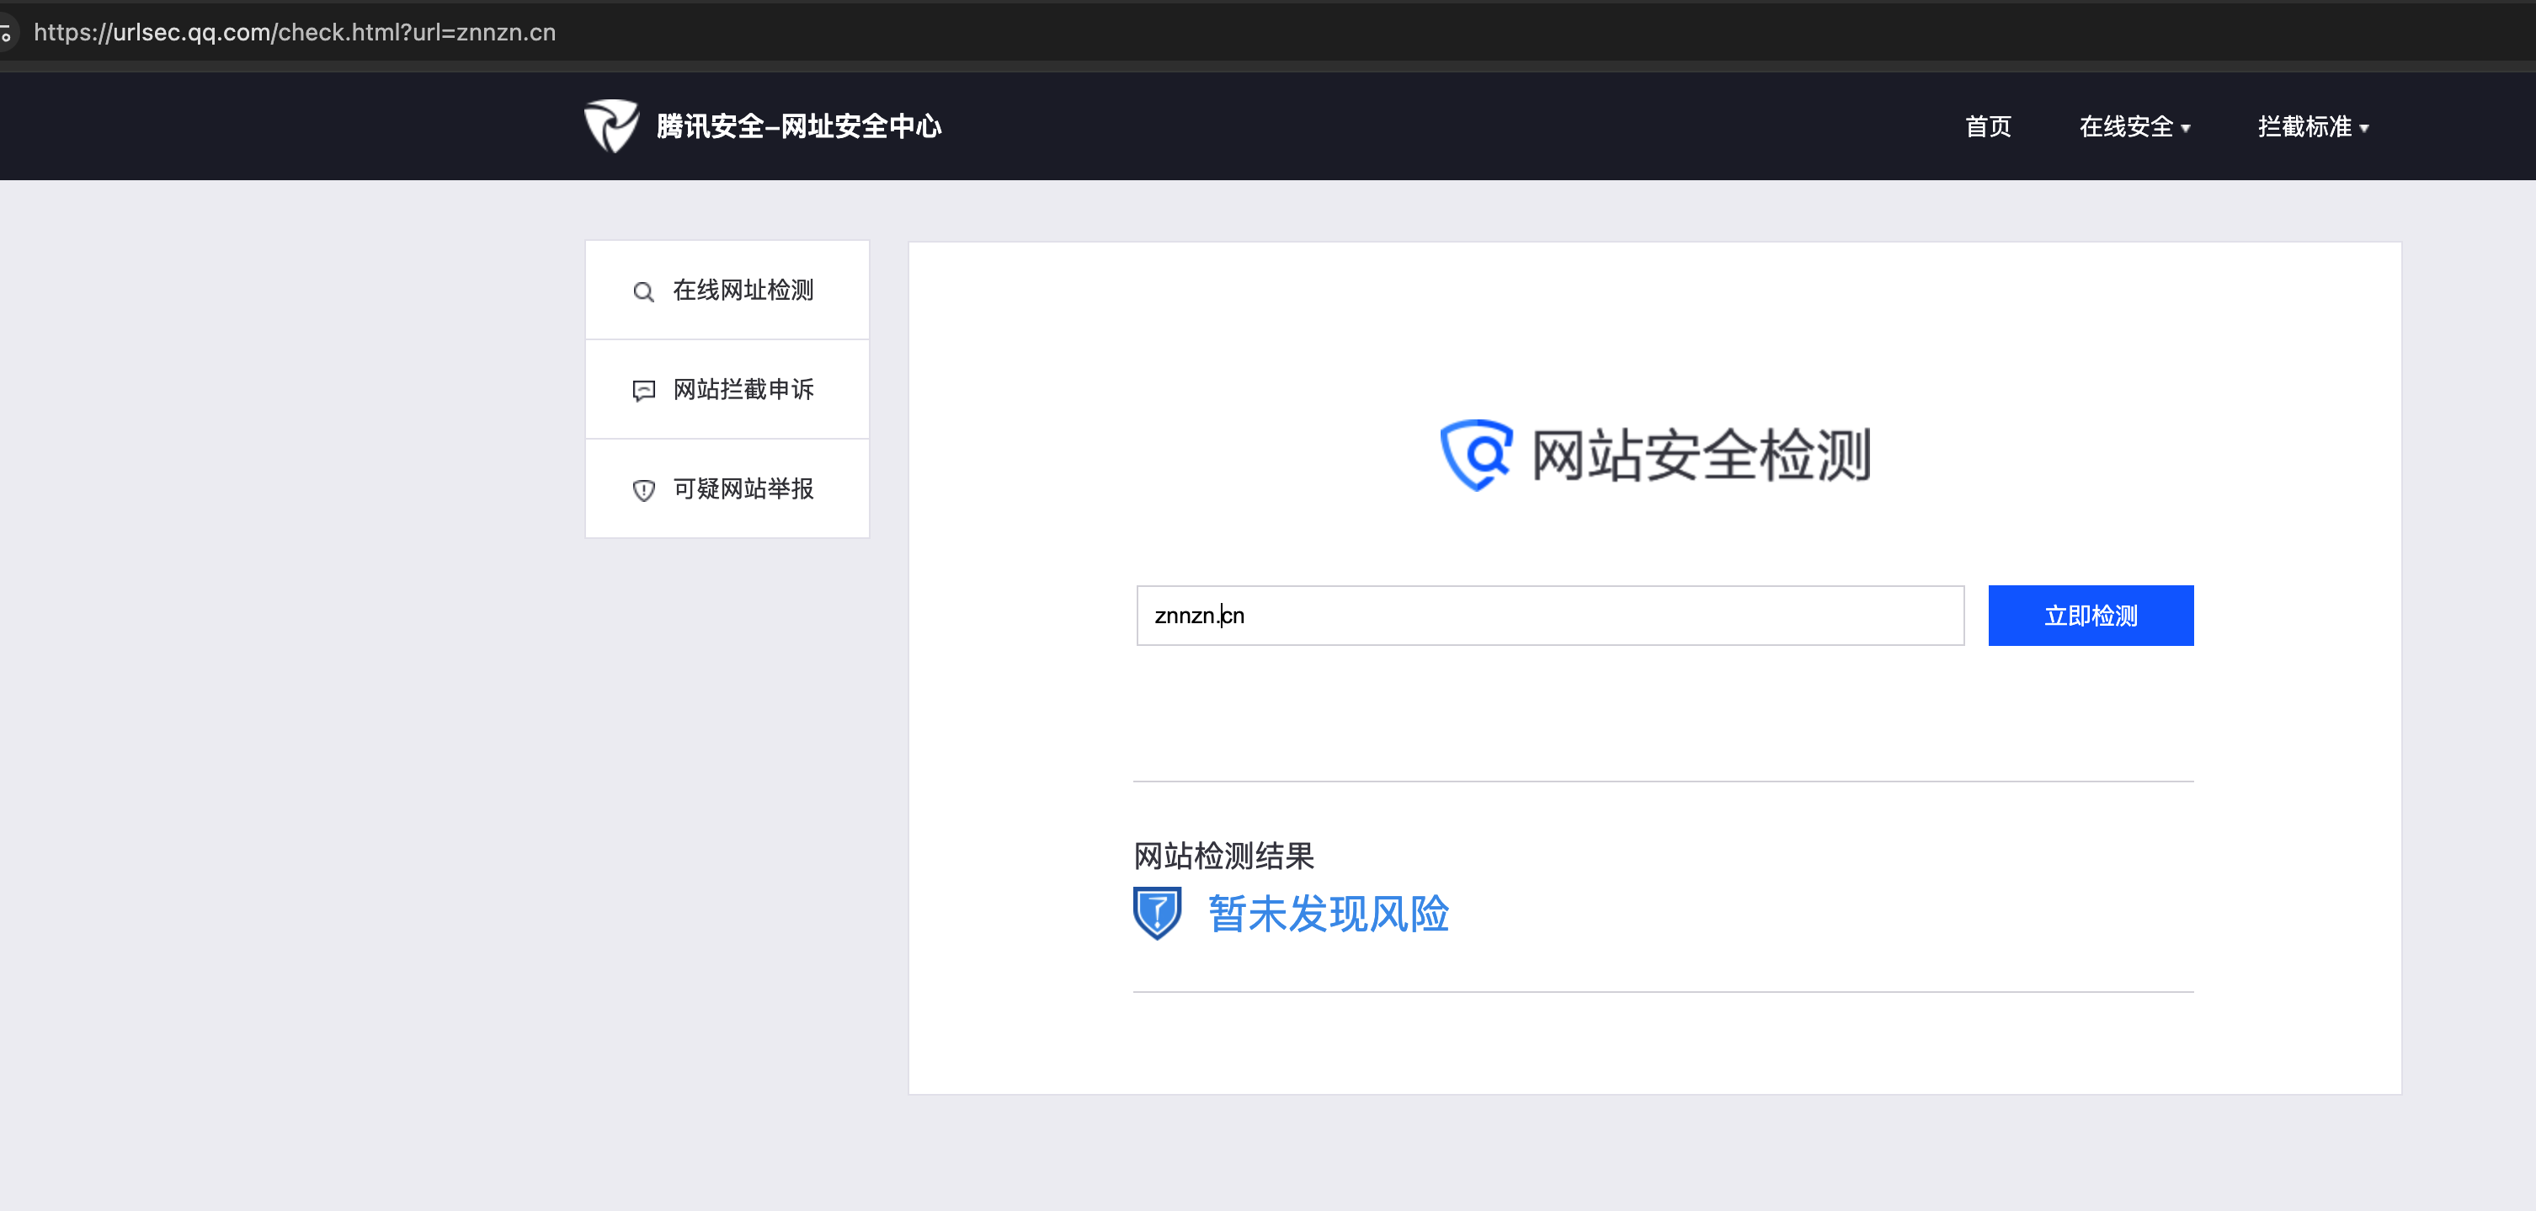Screen dimensions: 2536x1211
Task: Open the 在线安全 navigation menu
Action: (x=2125, y=127)
